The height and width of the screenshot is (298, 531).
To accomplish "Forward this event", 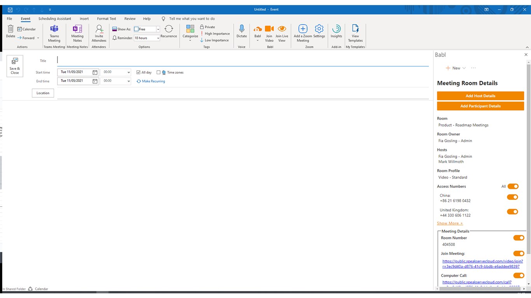I will [26, 38].
